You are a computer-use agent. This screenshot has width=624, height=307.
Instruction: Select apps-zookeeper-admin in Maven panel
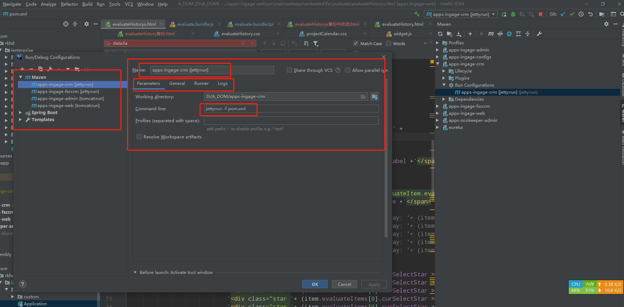coord(473,120)
